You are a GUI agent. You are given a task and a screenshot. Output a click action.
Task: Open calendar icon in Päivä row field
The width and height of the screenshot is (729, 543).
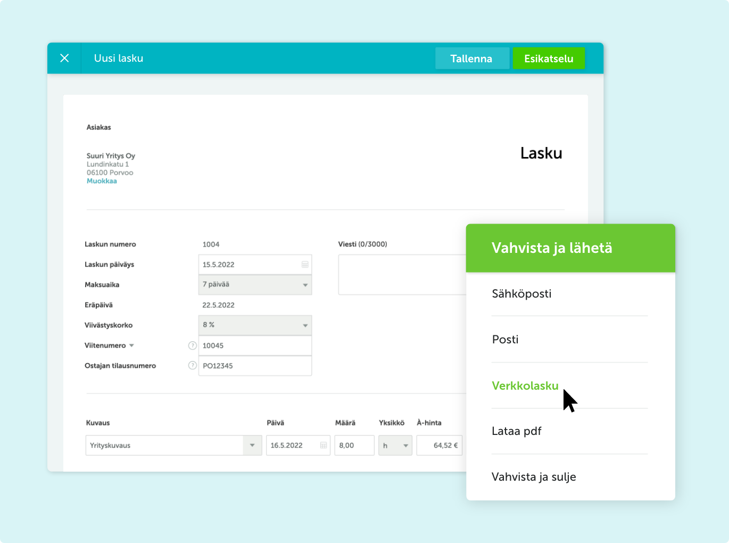pos(324,446)
